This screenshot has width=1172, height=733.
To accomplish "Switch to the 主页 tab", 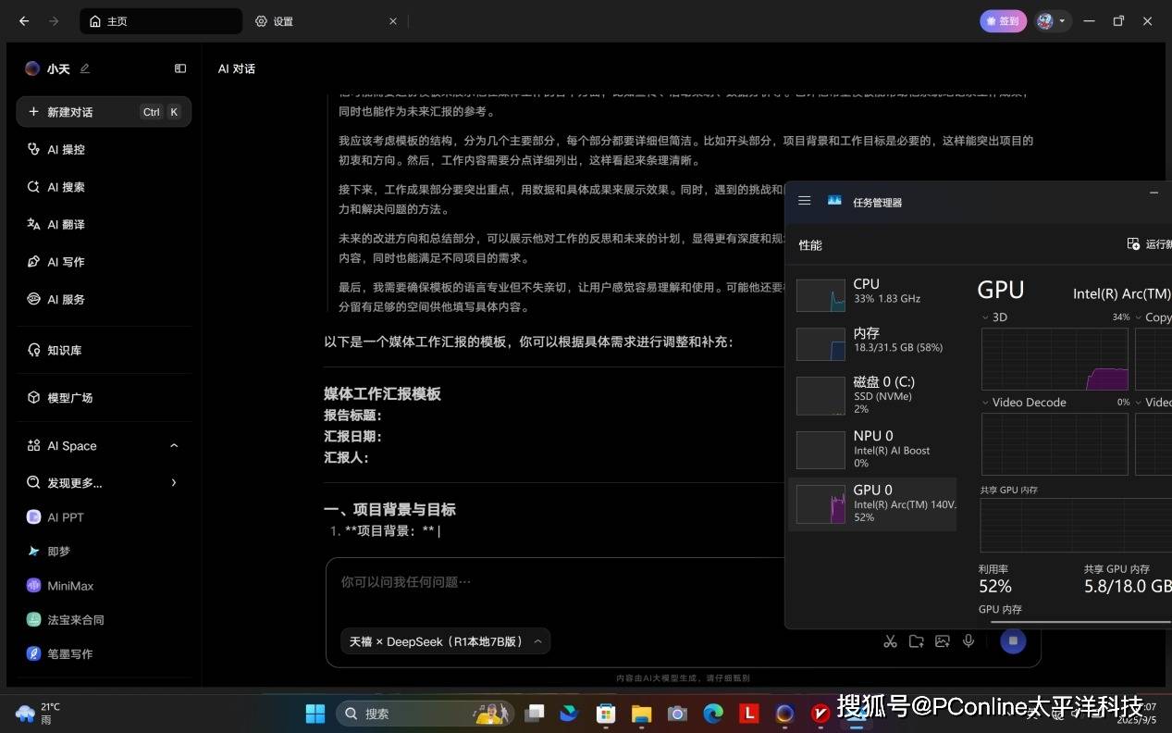I will tap(117, 21).
